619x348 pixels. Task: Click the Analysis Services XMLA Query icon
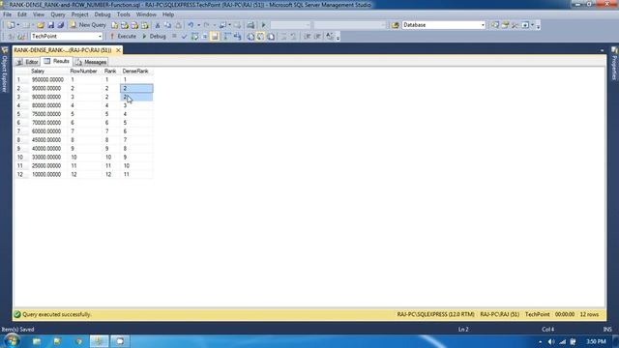(145, 25)
